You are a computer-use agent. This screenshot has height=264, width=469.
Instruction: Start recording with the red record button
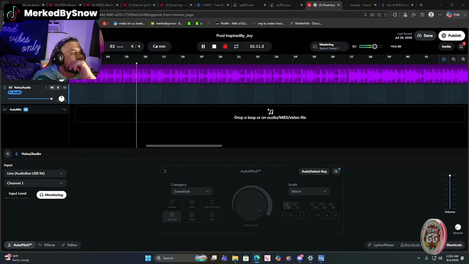225,47
